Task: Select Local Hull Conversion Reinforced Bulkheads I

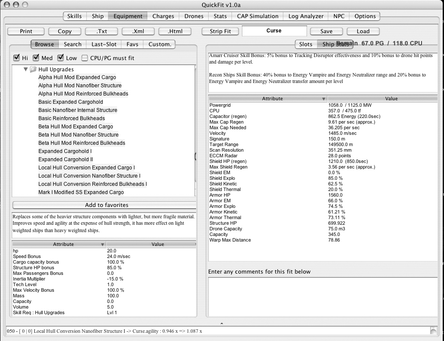Action: click(x=92, y=184)
